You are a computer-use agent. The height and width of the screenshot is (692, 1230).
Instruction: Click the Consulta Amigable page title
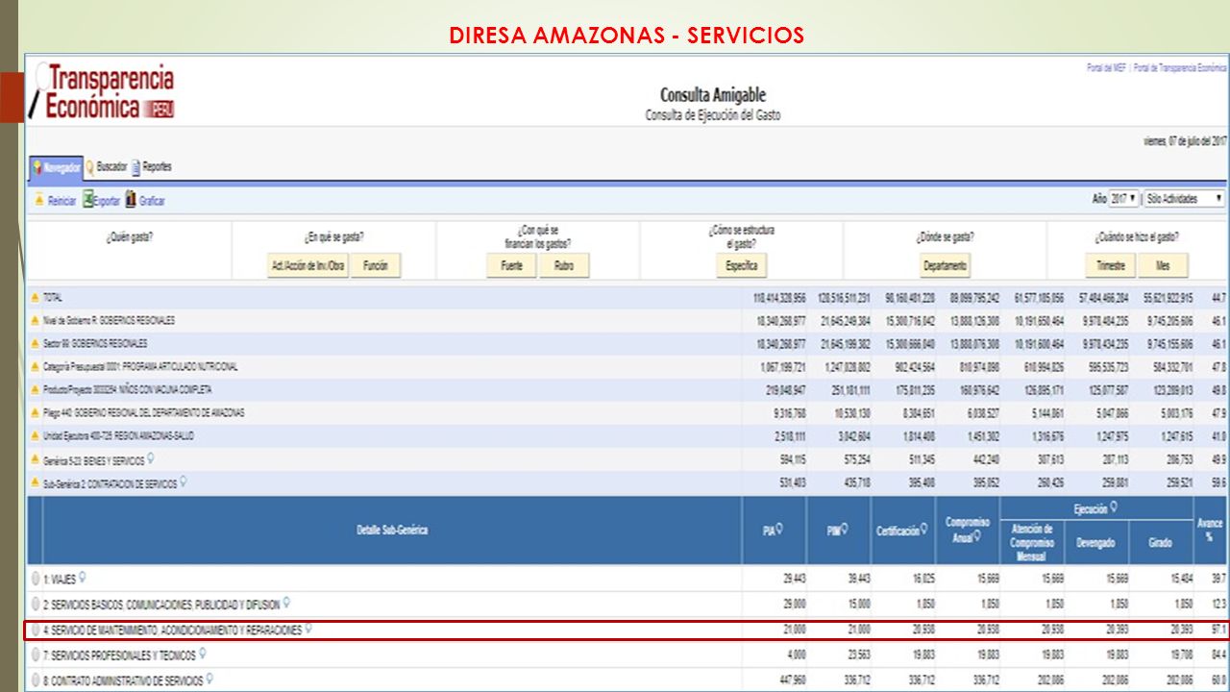713,95
